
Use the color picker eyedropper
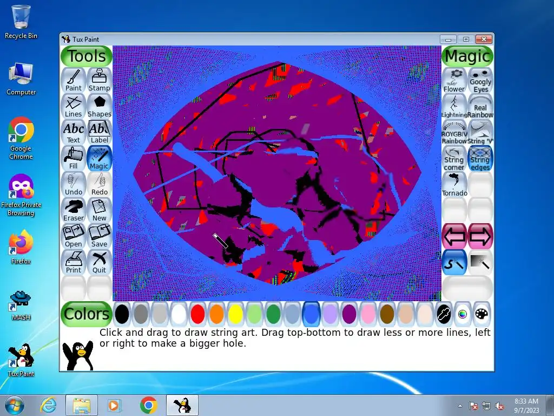(444, 314)
